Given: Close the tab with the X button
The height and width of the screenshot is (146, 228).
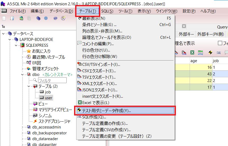Looking at the screenshot, I should point(184,26).
